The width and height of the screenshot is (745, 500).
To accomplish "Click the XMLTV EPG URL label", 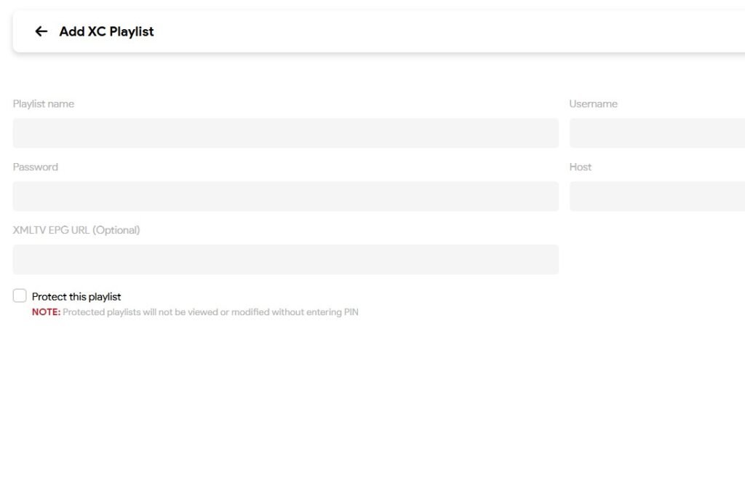I will tap(51, 230).
